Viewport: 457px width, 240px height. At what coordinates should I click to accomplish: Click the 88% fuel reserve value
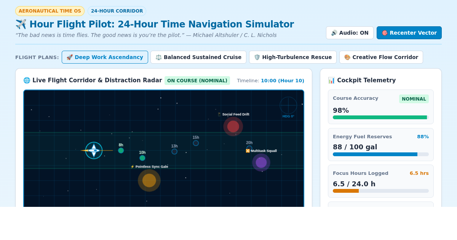[x=423, y=137]
